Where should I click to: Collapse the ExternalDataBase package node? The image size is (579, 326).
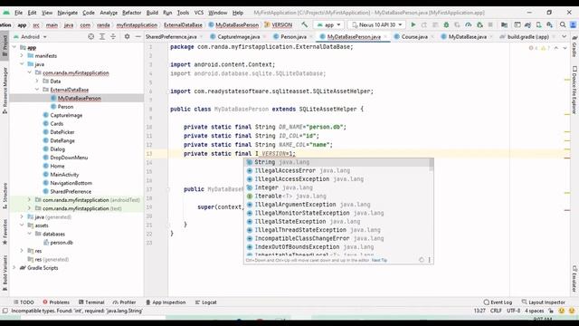(37, 90)
